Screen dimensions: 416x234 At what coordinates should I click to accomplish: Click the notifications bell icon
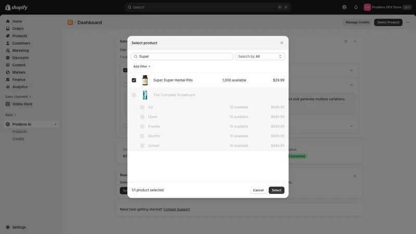pyautogui.click(x=356, y=7)
